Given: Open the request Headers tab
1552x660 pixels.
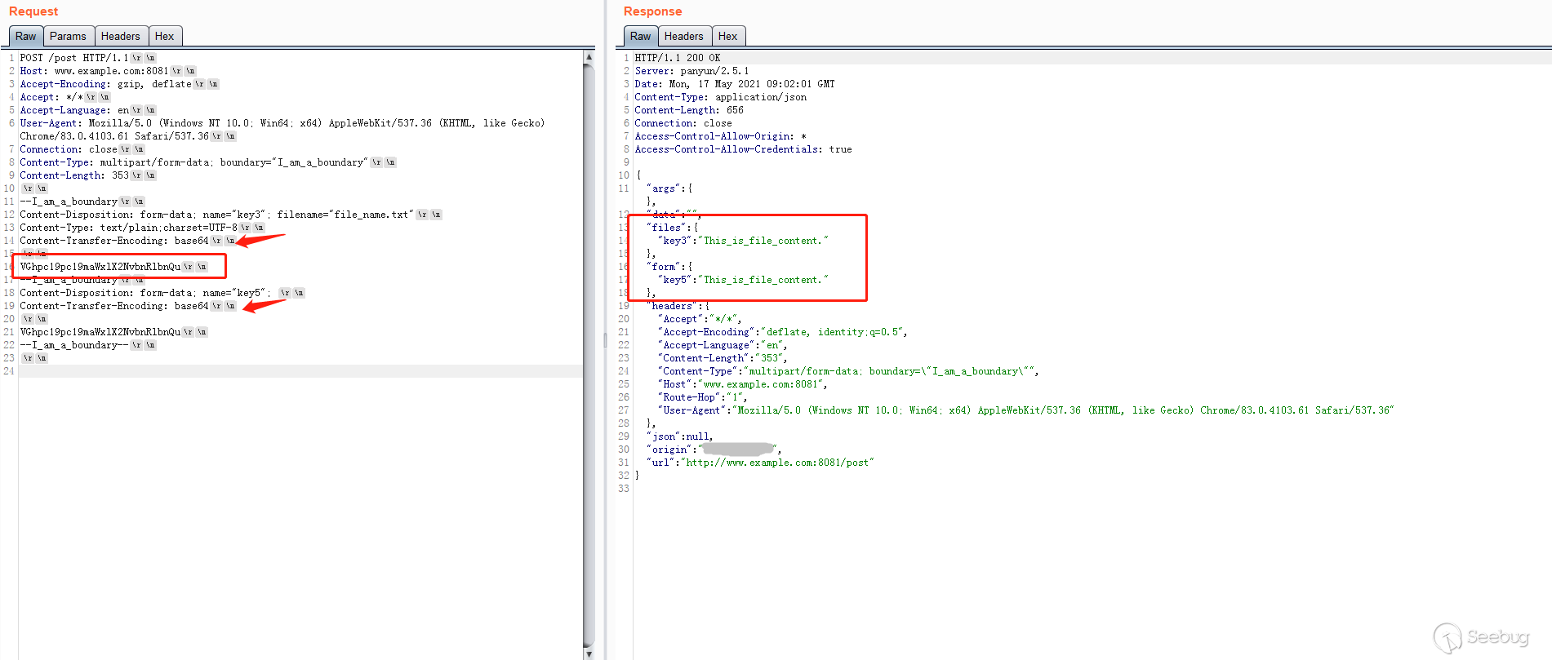Looking at the screenshot, I should 120,36.
